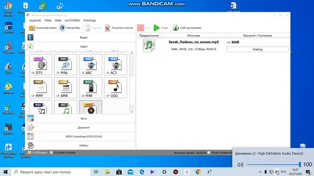Screen dimensions: 314x176
Task: Click the red Стоп square button
Action: tap(141, 28)
